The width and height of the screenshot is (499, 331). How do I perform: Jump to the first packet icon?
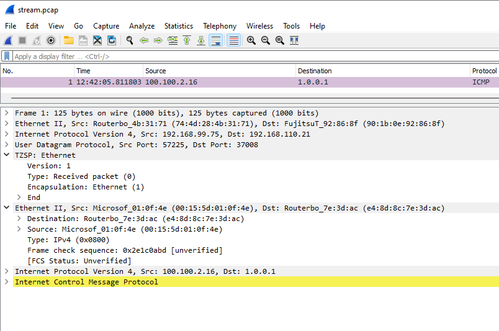click(x=187, y=40)
